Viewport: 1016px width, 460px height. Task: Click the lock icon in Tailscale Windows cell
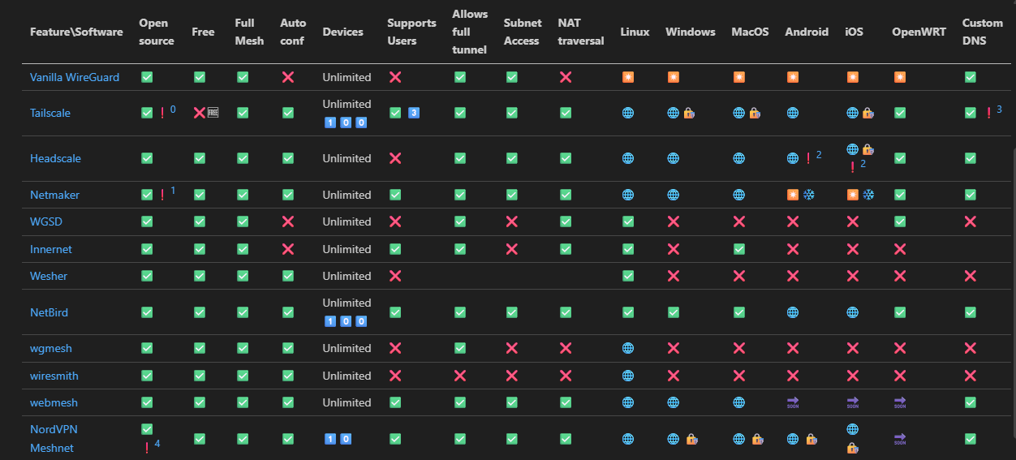(688, 113)
